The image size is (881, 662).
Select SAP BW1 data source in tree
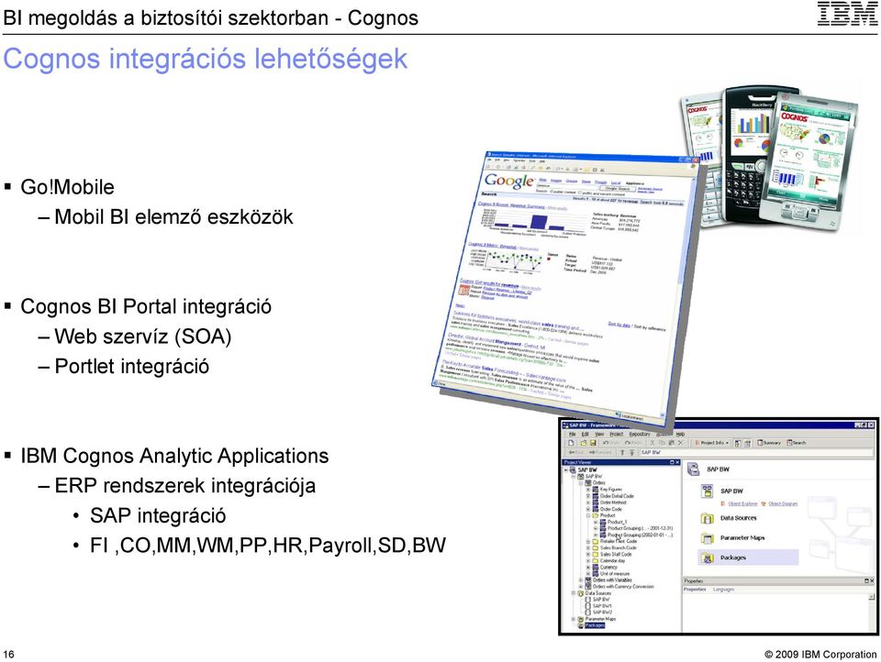(x=602, y=606)
